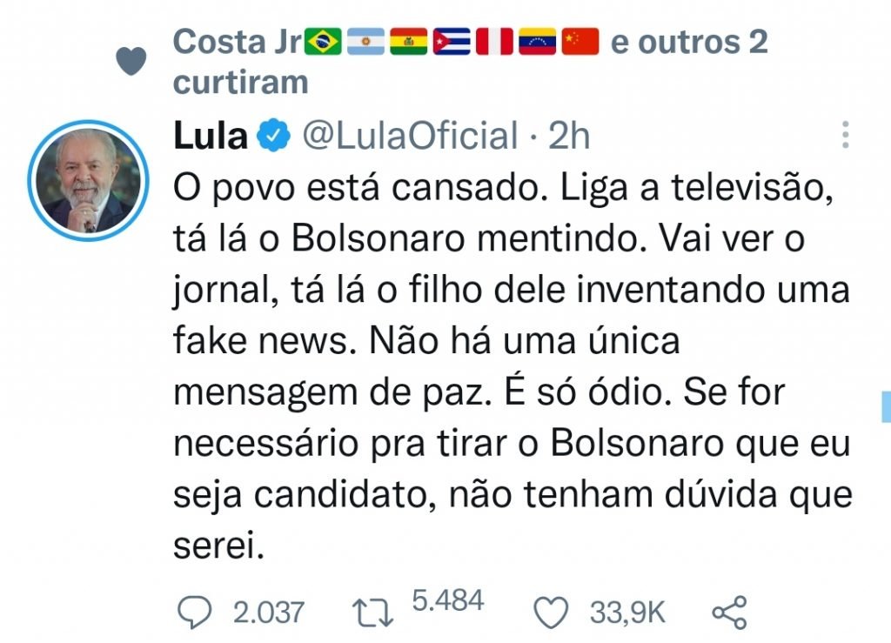Click the Brazil flag emoji after Costa Jr

point(323,42)
